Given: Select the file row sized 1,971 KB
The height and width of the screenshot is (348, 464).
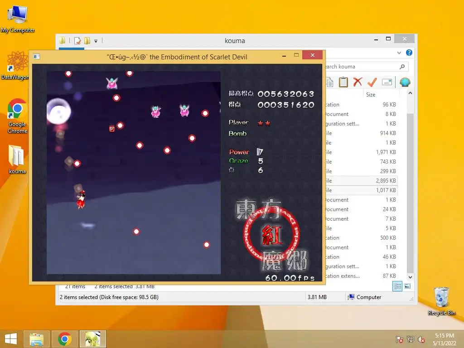Looking at the screenshot, I should 361,152.
